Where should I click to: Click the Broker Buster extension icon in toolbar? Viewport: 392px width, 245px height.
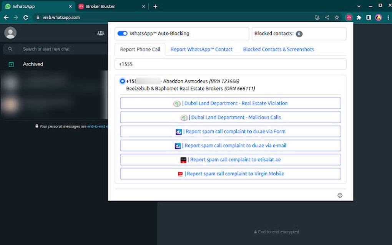click(349, 17)
